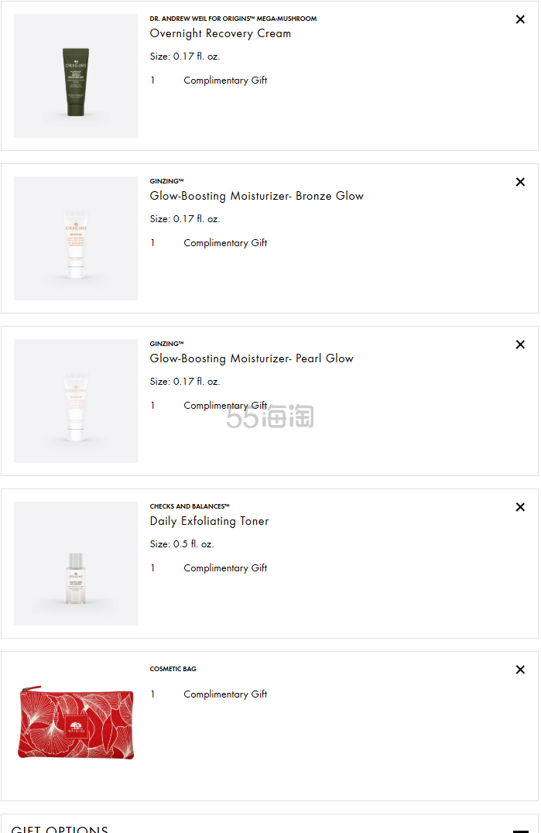Open the Daily Exfoliating Toner title link

coord(209,521)
